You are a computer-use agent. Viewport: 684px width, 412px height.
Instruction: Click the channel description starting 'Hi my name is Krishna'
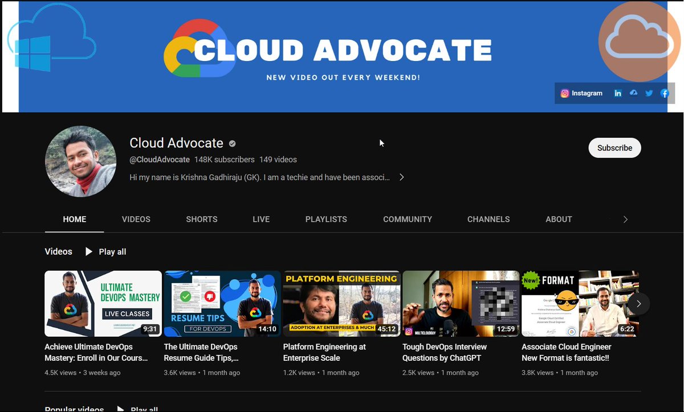coord(260,177)
